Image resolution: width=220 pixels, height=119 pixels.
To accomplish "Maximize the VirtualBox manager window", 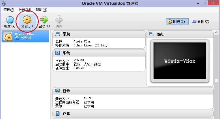I will pos(204,3).
